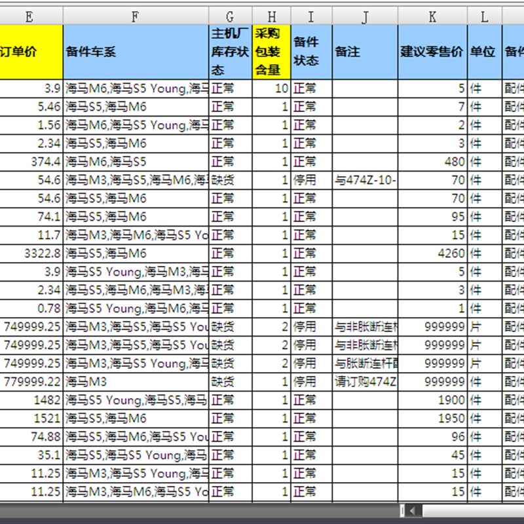Select column I header

(312, 16)
